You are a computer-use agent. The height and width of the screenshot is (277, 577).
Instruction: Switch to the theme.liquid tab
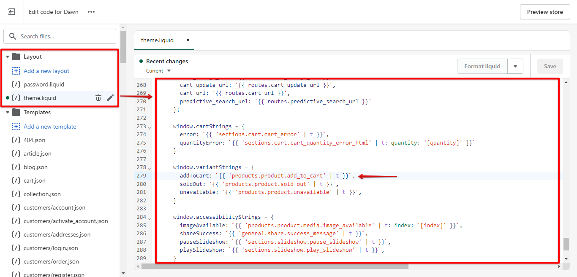click(x=157, y=40)
